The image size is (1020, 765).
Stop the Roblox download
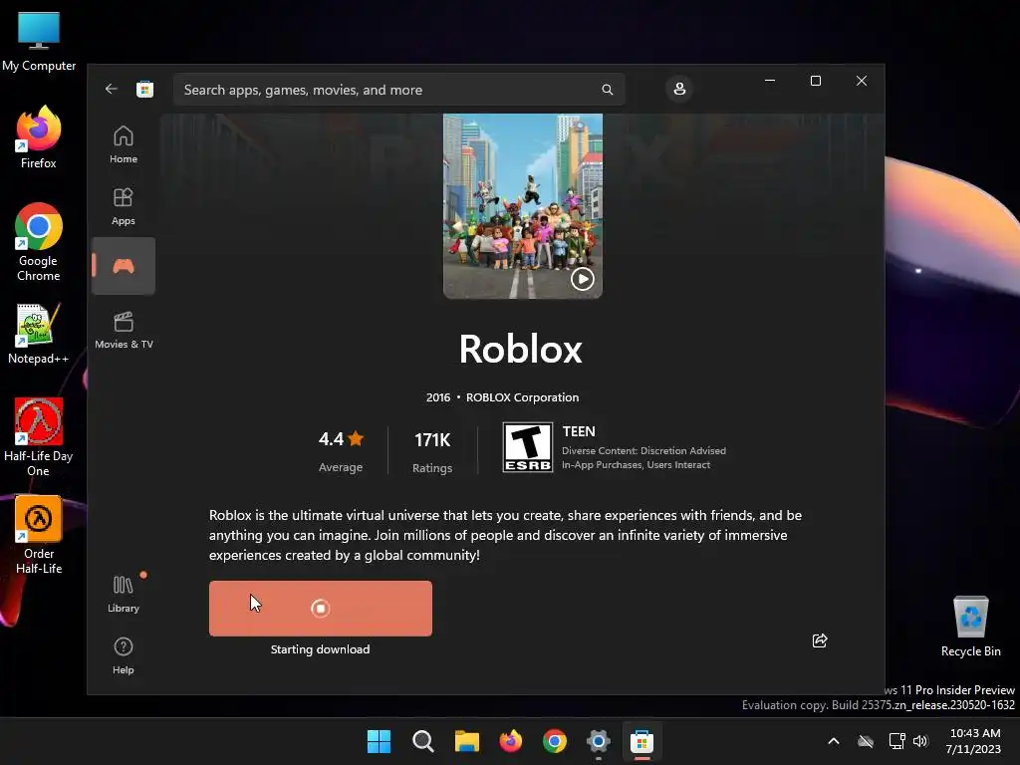point(320,609)
